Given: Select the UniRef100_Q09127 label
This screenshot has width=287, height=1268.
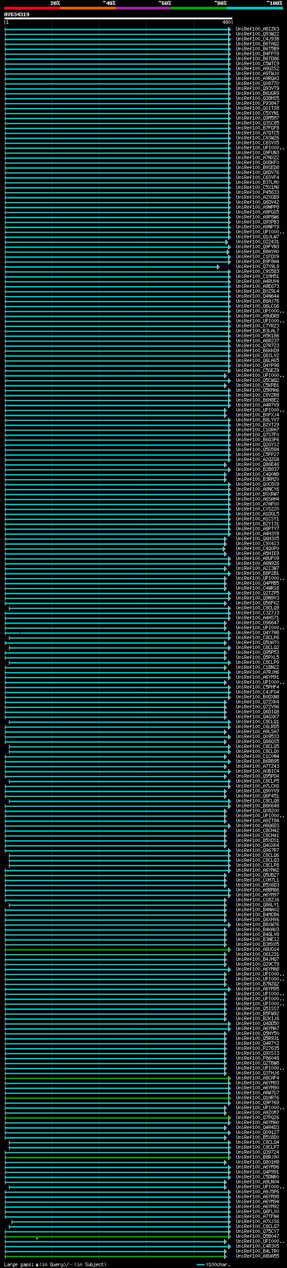Looking at the screenshot, I should click(x=257, y=1132).
